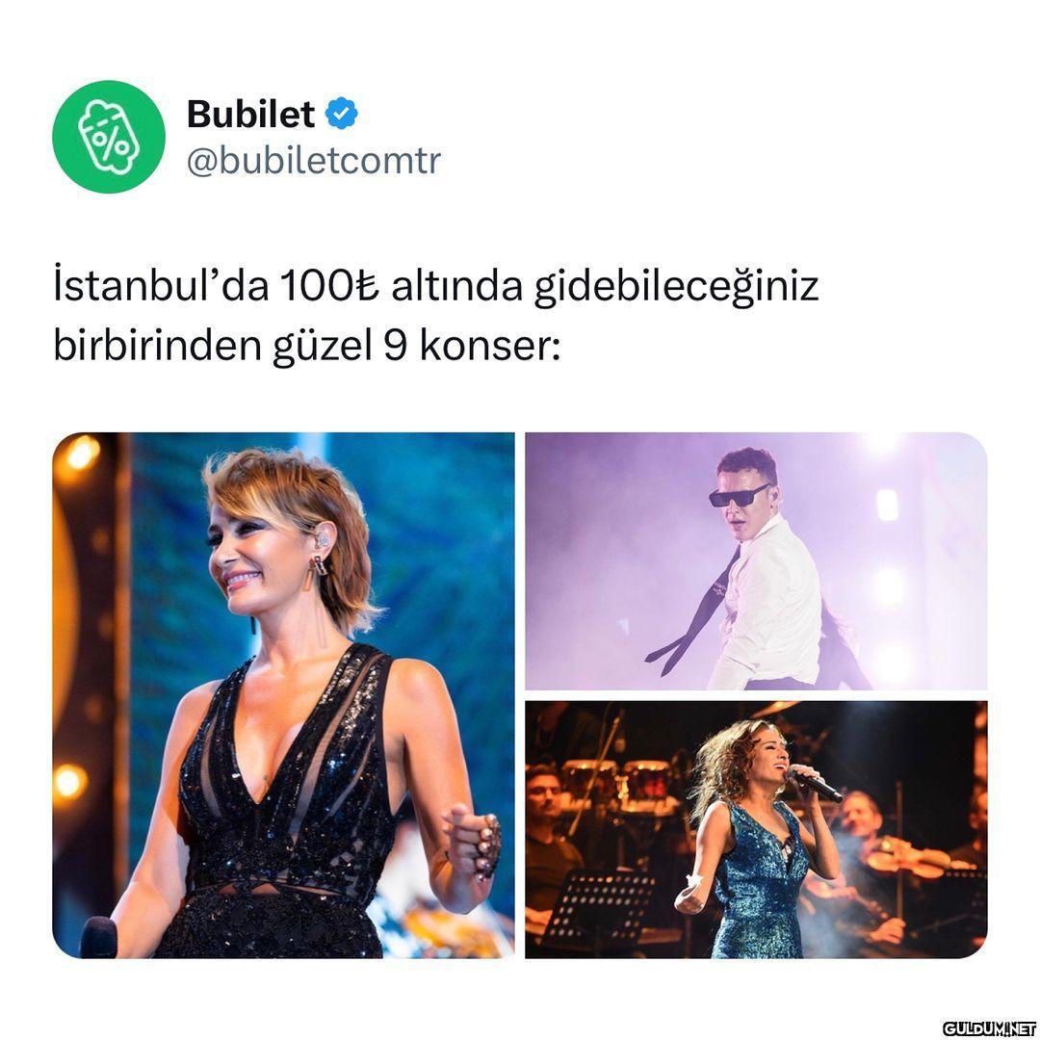Visit the @bubiletcomtr handle
Image resolution: width=1040 pixels, height=1040 pixels.
314,160
